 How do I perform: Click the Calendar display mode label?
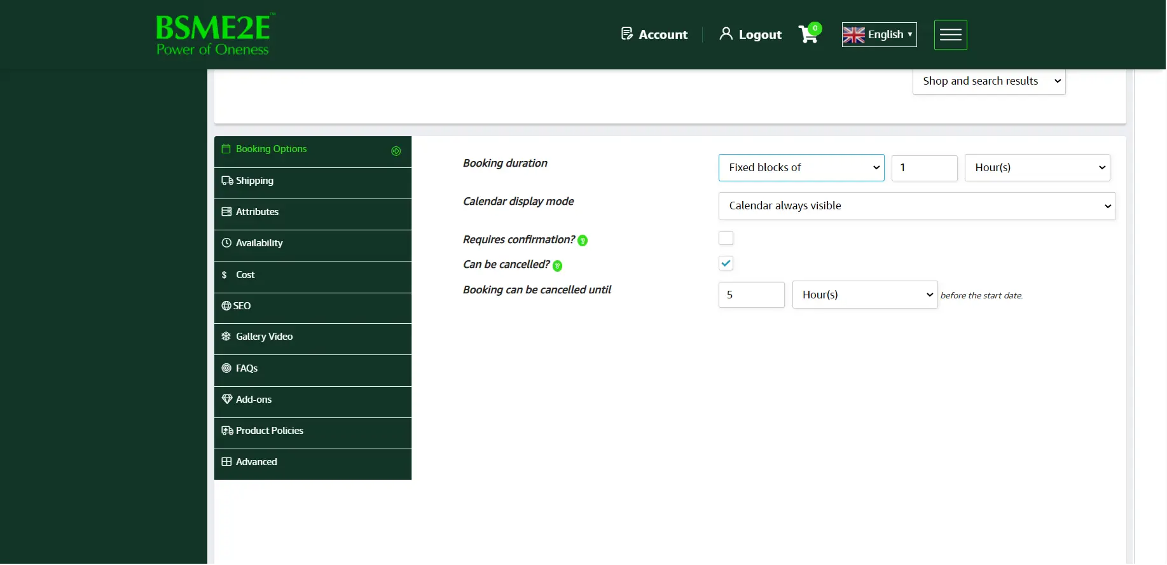(x=518, y=202)
